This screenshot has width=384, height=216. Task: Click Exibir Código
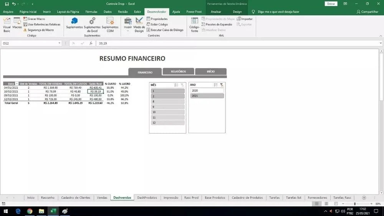pos(157,25)
